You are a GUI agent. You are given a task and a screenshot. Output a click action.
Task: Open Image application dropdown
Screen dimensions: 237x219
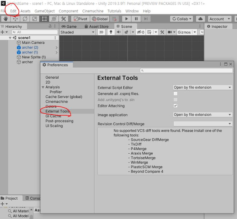tap(203, 115)
